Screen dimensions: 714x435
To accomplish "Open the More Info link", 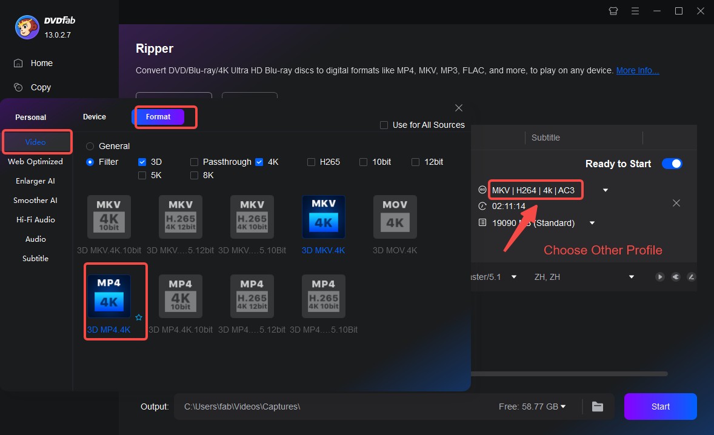I will 638,70.
